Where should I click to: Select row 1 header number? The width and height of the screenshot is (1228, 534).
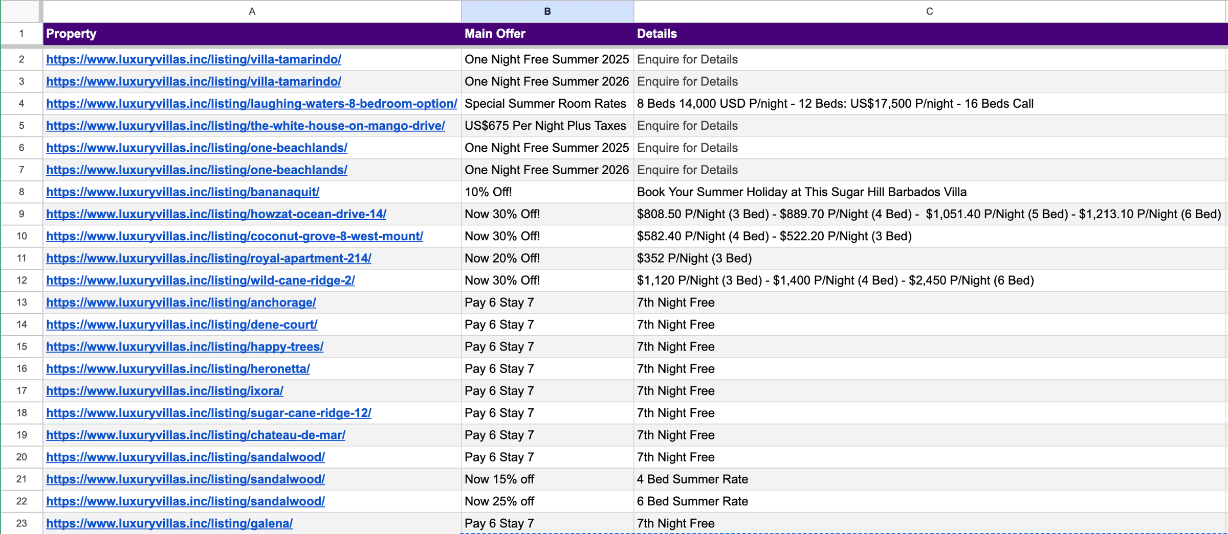tap(21, 34)
